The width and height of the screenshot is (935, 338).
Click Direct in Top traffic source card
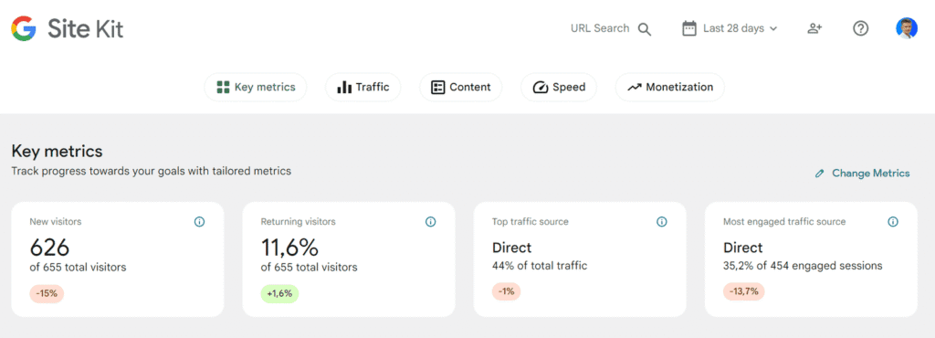[x=511, y=248]
